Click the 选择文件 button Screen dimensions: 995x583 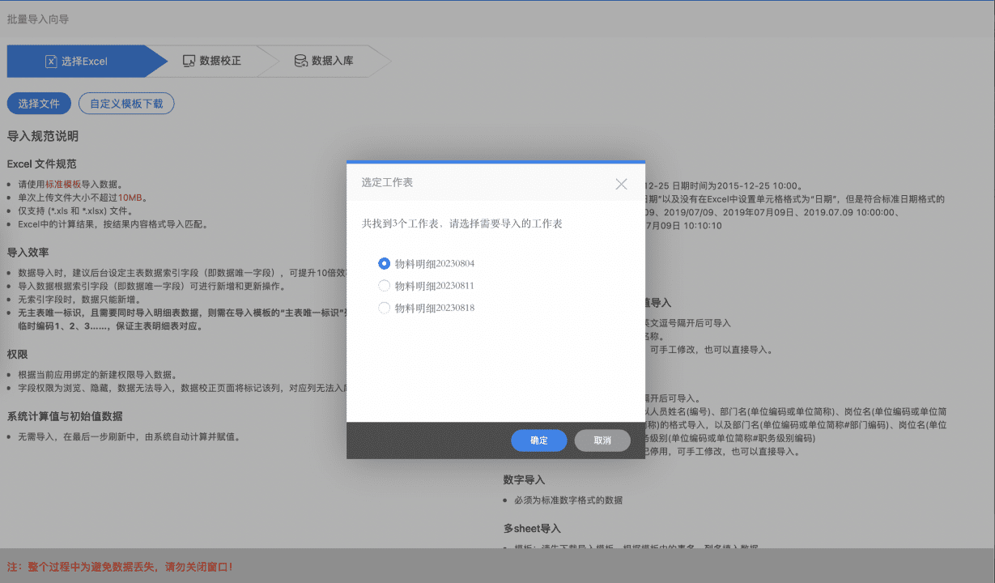tap(39, 104)
